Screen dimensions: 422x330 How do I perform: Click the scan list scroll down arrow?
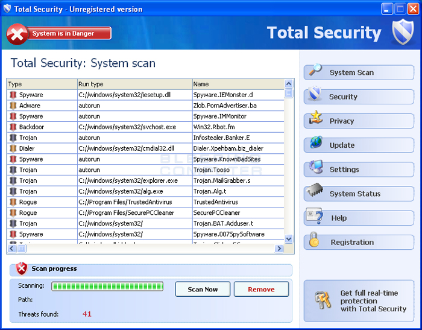tap(289, 239)
